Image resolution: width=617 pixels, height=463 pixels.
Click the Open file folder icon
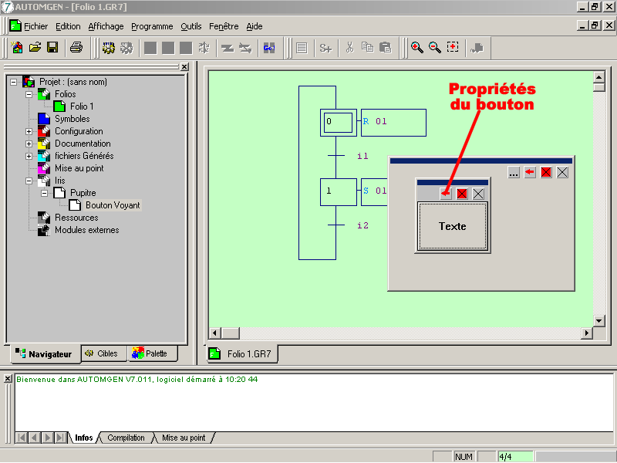click(35, 48)
